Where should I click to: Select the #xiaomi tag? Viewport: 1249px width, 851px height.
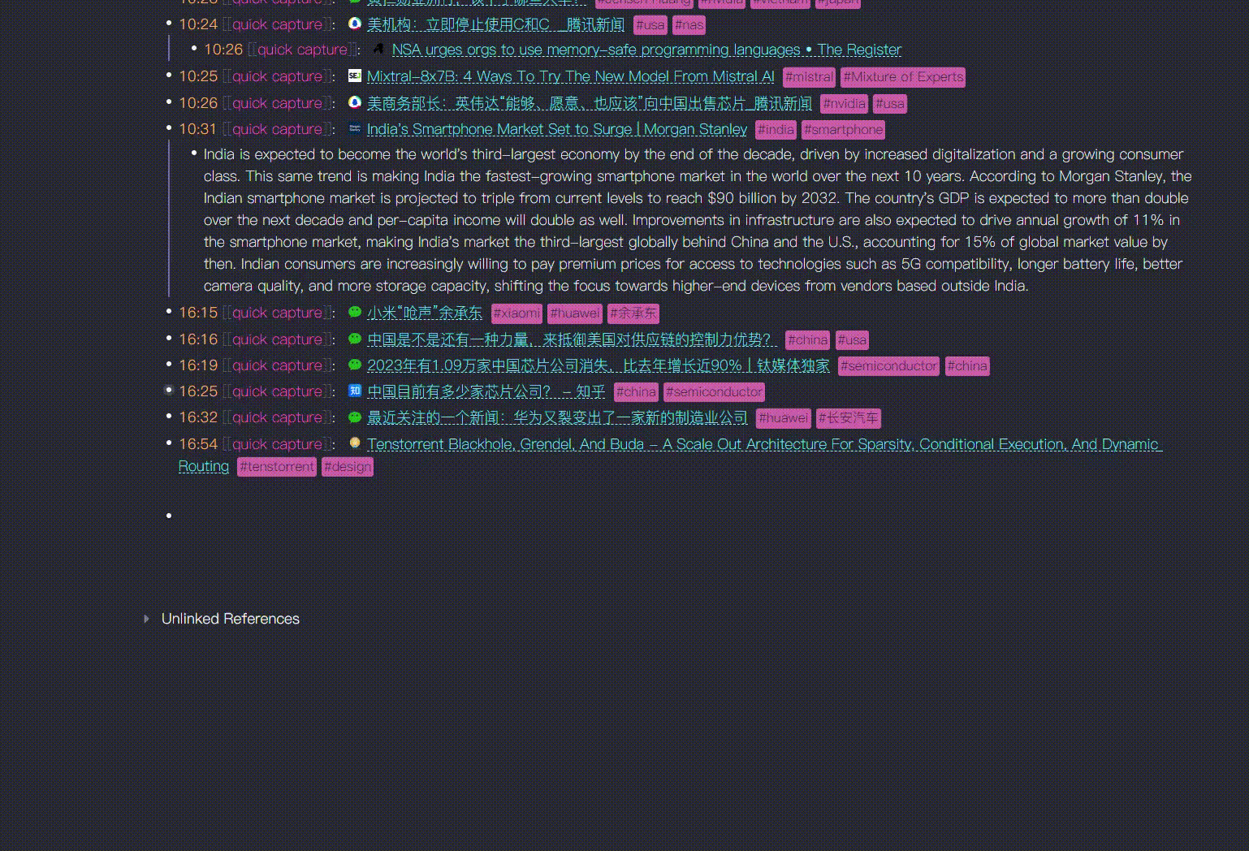(x=516, y=313)
